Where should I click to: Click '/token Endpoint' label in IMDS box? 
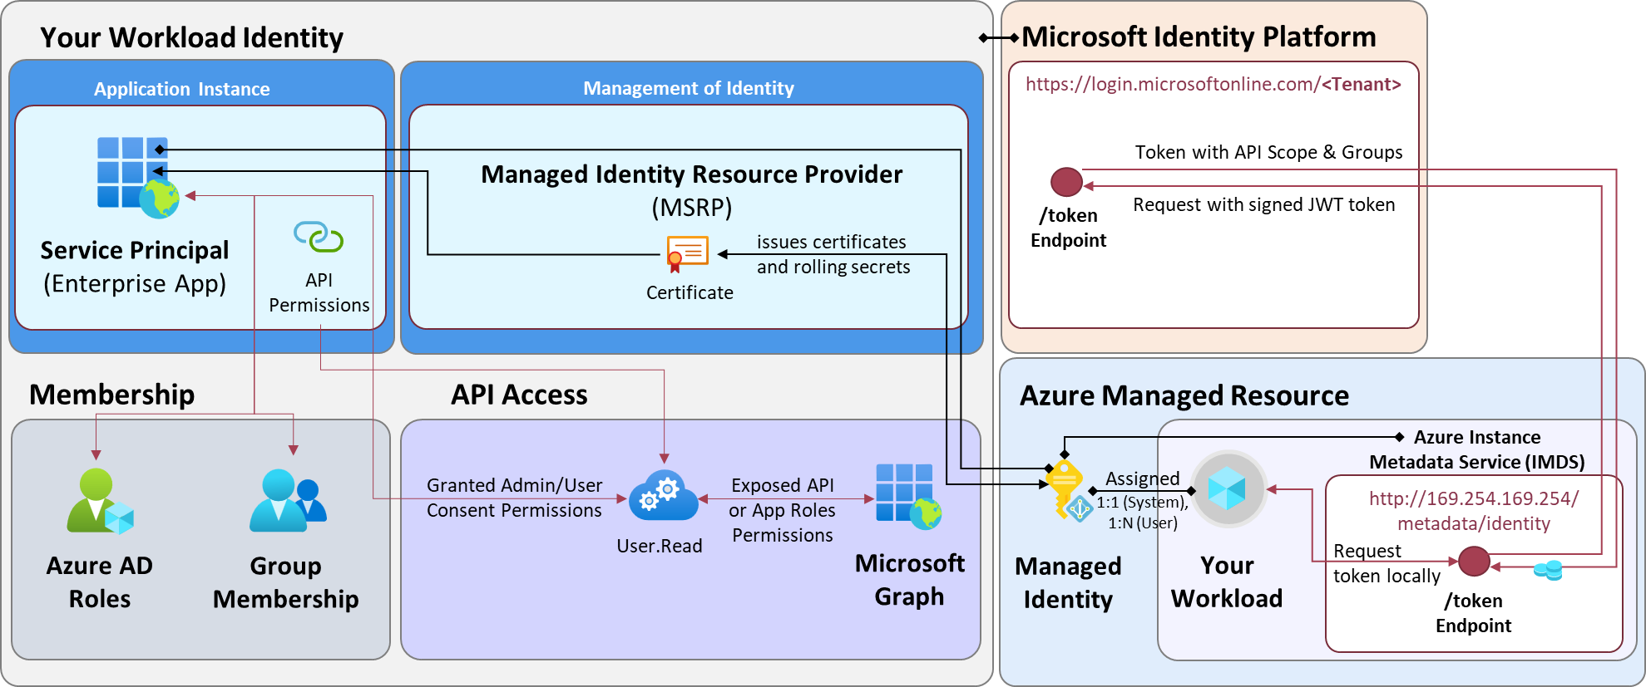[1473, 613]
